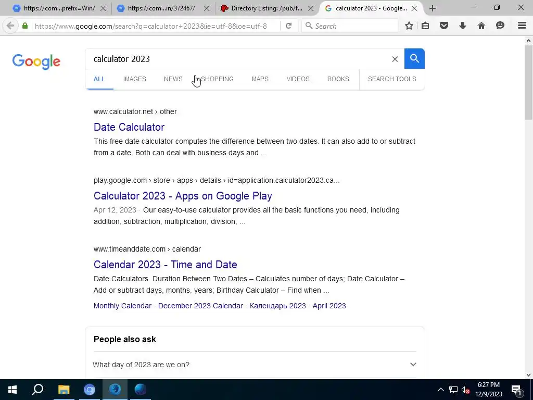The height and width of the screenshot is (400, 533).
Task: Open the Monthly Calendar sitelink
Action: coord(122,306)
